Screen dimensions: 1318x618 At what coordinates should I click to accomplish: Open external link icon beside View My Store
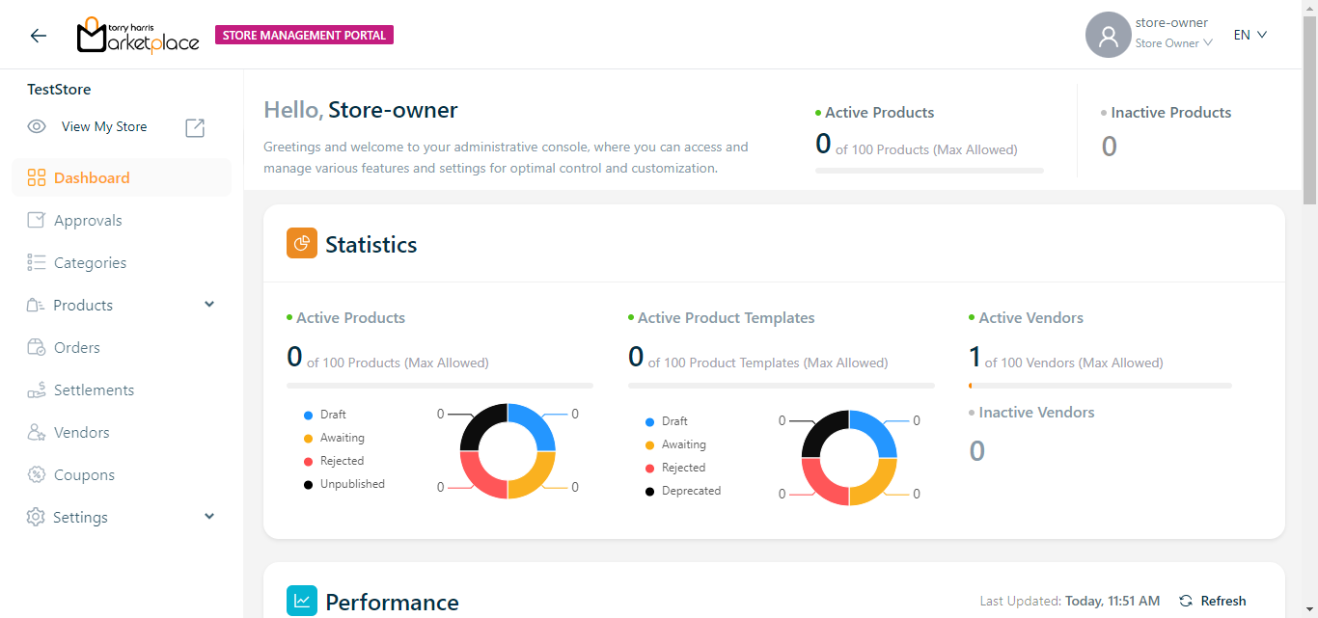[195, 127]
